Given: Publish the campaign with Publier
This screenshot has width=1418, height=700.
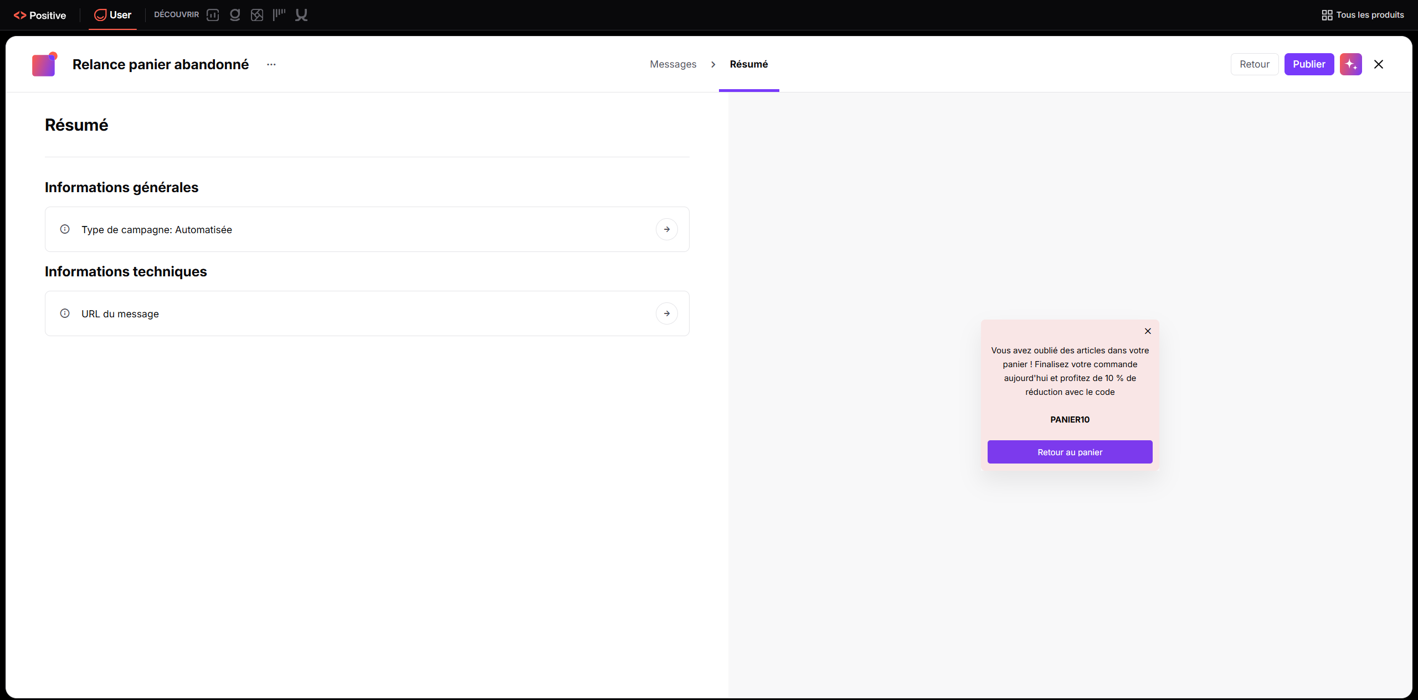Looking at the screenshot, I should coord(1309,64).
